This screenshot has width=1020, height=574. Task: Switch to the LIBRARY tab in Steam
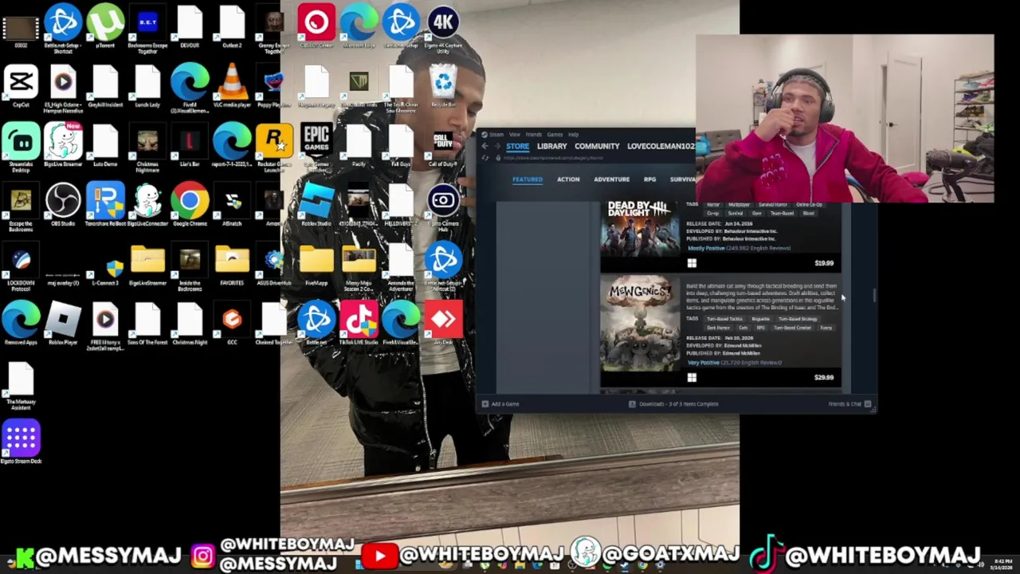551,147
